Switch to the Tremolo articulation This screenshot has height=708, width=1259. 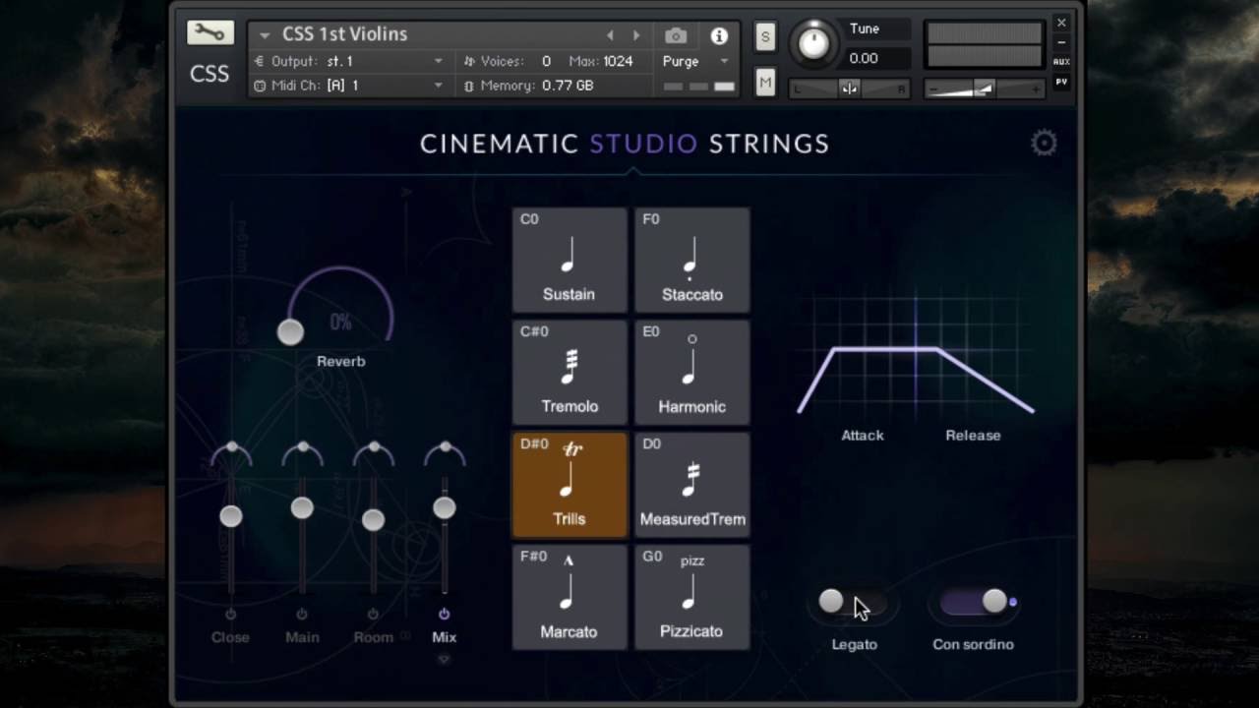tap(569, 372)
